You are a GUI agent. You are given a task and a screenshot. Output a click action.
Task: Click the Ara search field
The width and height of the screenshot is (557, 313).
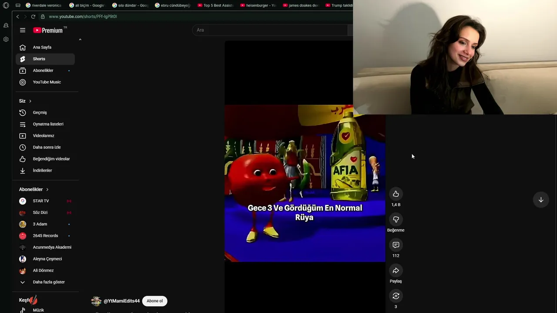pyautogui.click(x=270, y=30)
